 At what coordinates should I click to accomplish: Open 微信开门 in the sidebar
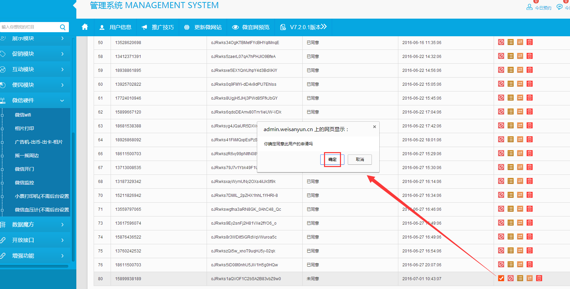[x=24, y=169]
